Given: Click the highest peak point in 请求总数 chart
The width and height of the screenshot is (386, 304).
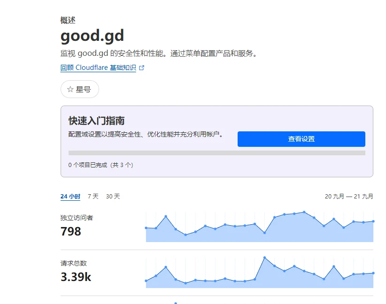Looking at the screenshot, I should [x=265, y=258].
